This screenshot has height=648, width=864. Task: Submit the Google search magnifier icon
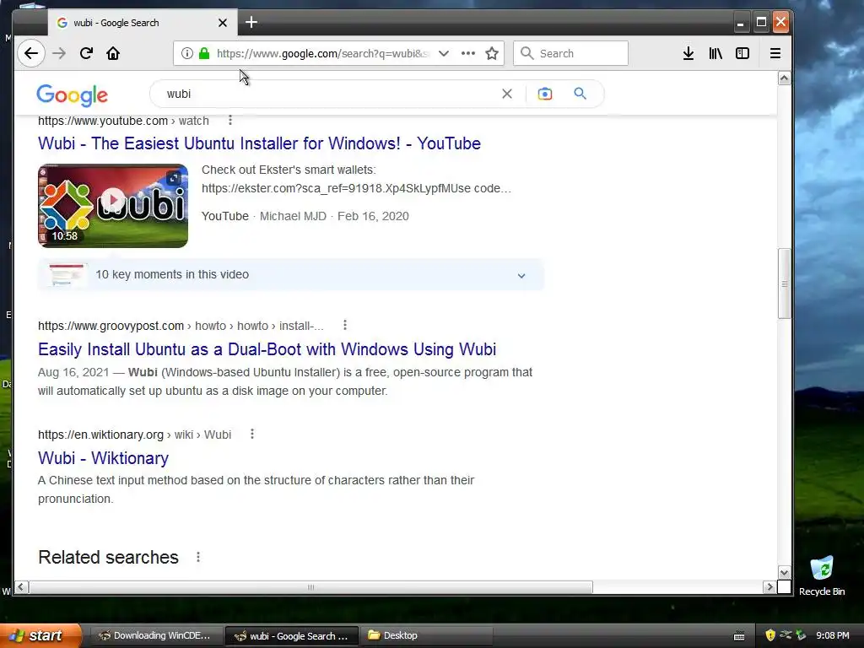coord(580,94)
